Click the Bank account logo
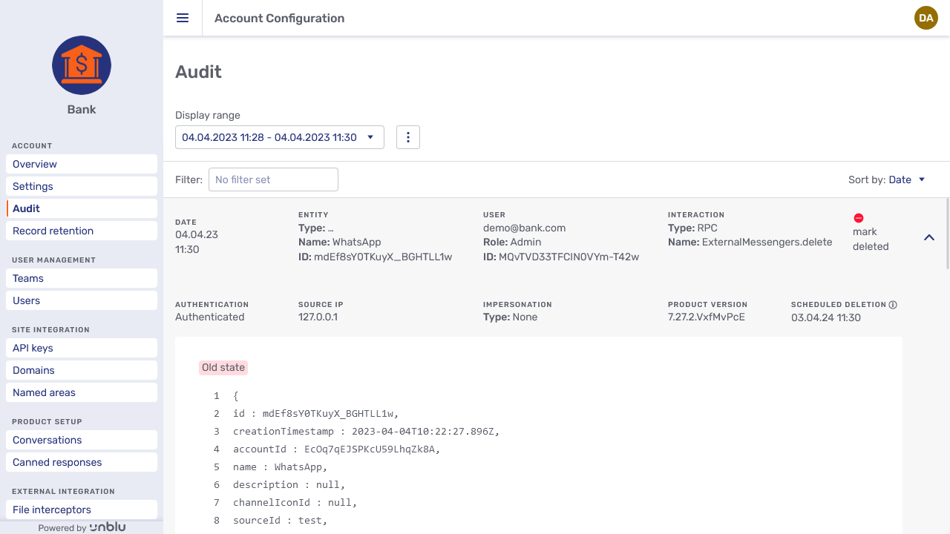Viewport: 950px width, 534px height. point(81,65)
